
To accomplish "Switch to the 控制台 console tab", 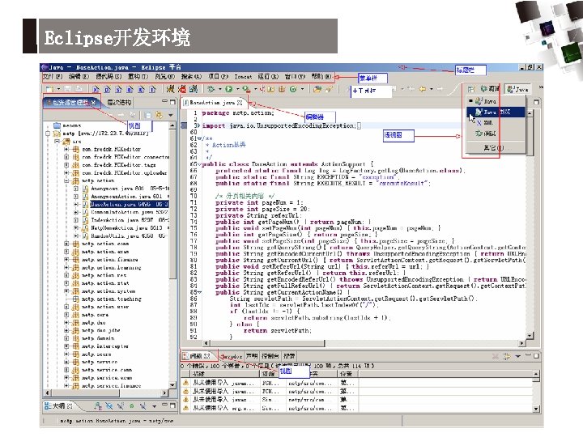I will 270,356.
